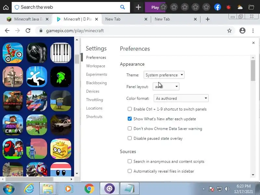Go back with the browser back arrow
Image resolution: width=260 pixels, height=195 pixels.
(x=7, y=31)
